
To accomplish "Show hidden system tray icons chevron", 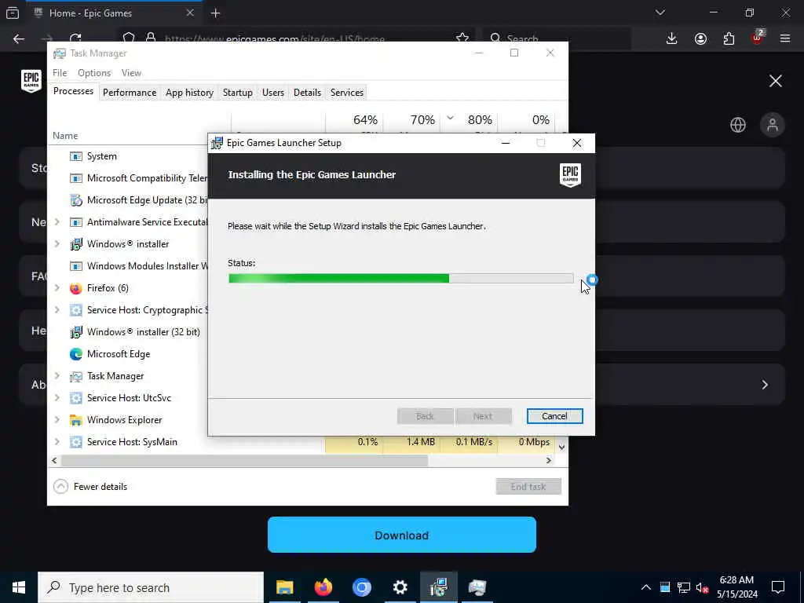I will tap(646, 587).
